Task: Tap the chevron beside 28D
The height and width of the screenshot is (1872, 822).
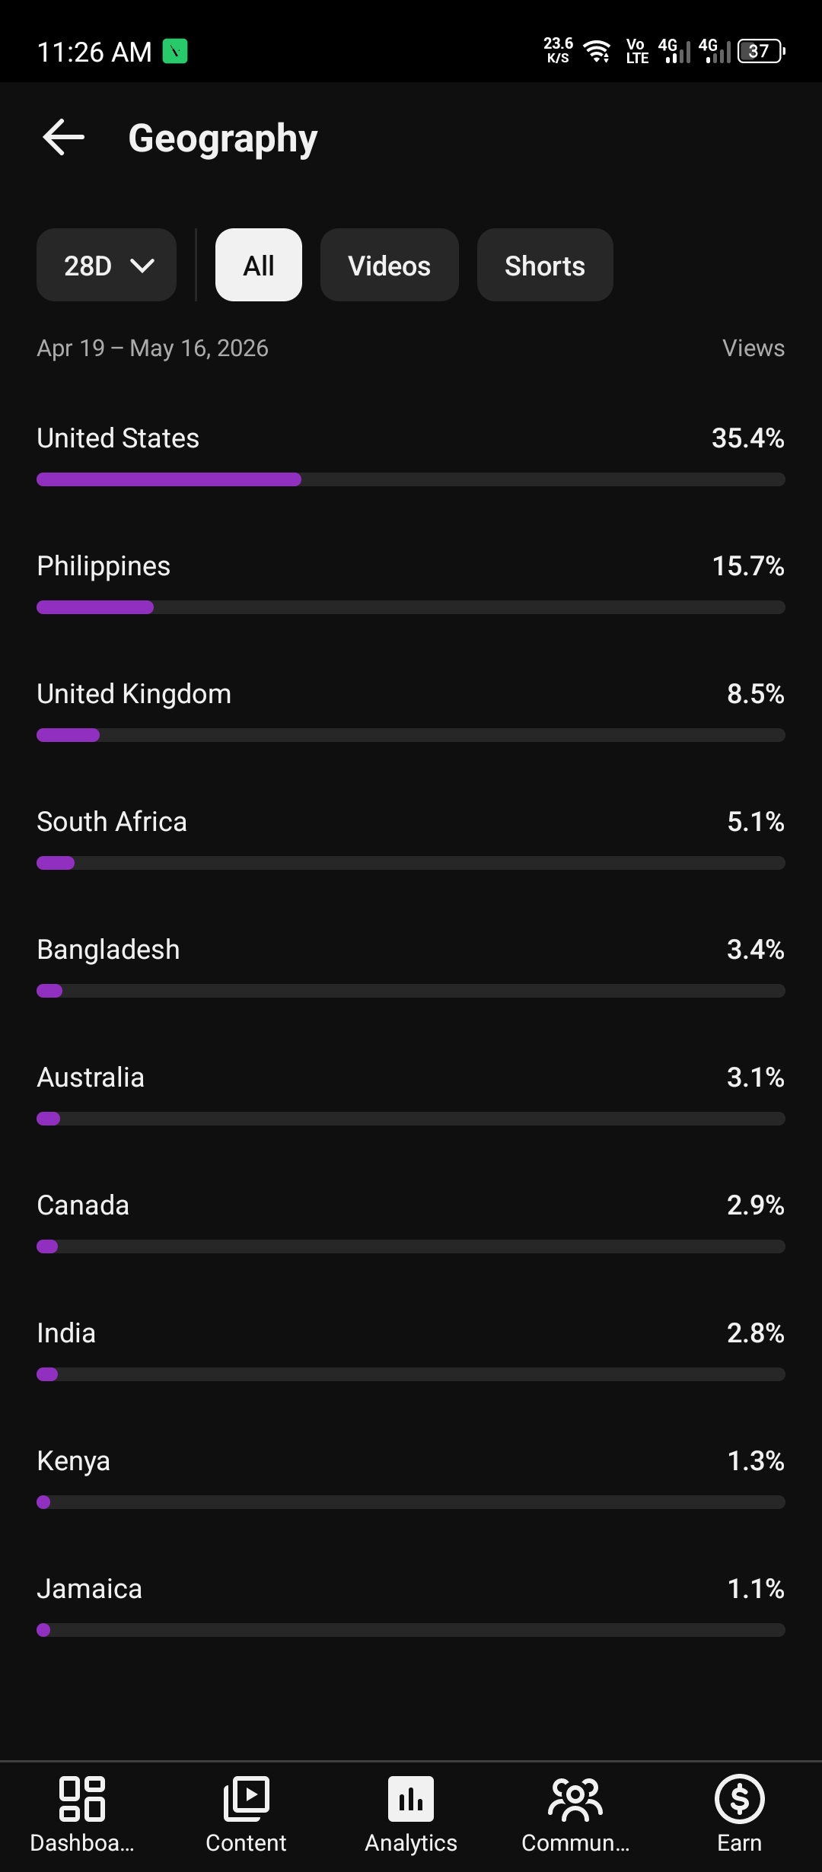Action: [x=142, y=266]
